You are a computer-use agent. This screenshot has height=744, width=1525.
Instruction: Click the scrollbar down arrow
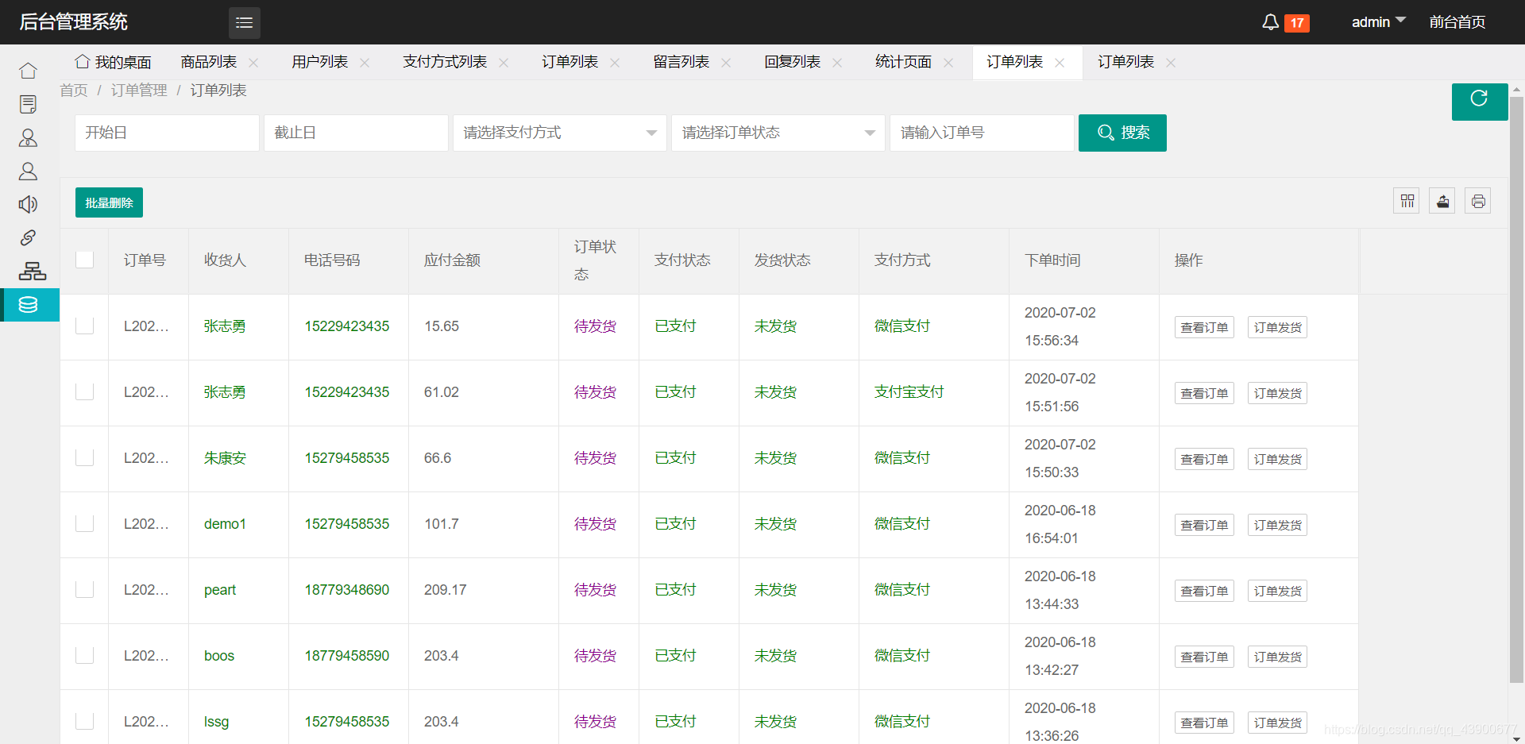[1516, 738]
